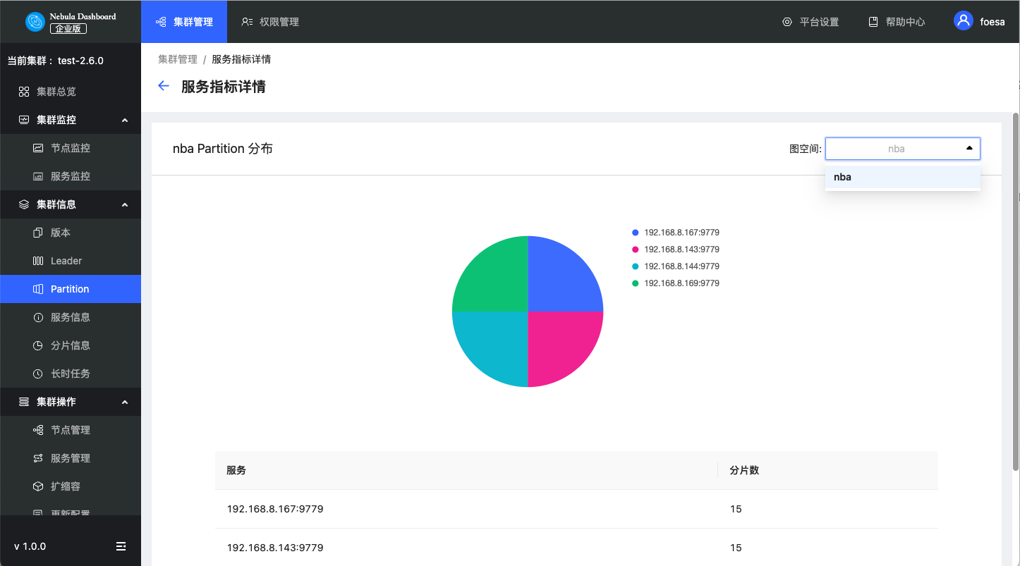The width and height of the screenshot is (1020, 566).
Task: Collapse the 集群信息 sidebar section
Action: coord(125,204)
